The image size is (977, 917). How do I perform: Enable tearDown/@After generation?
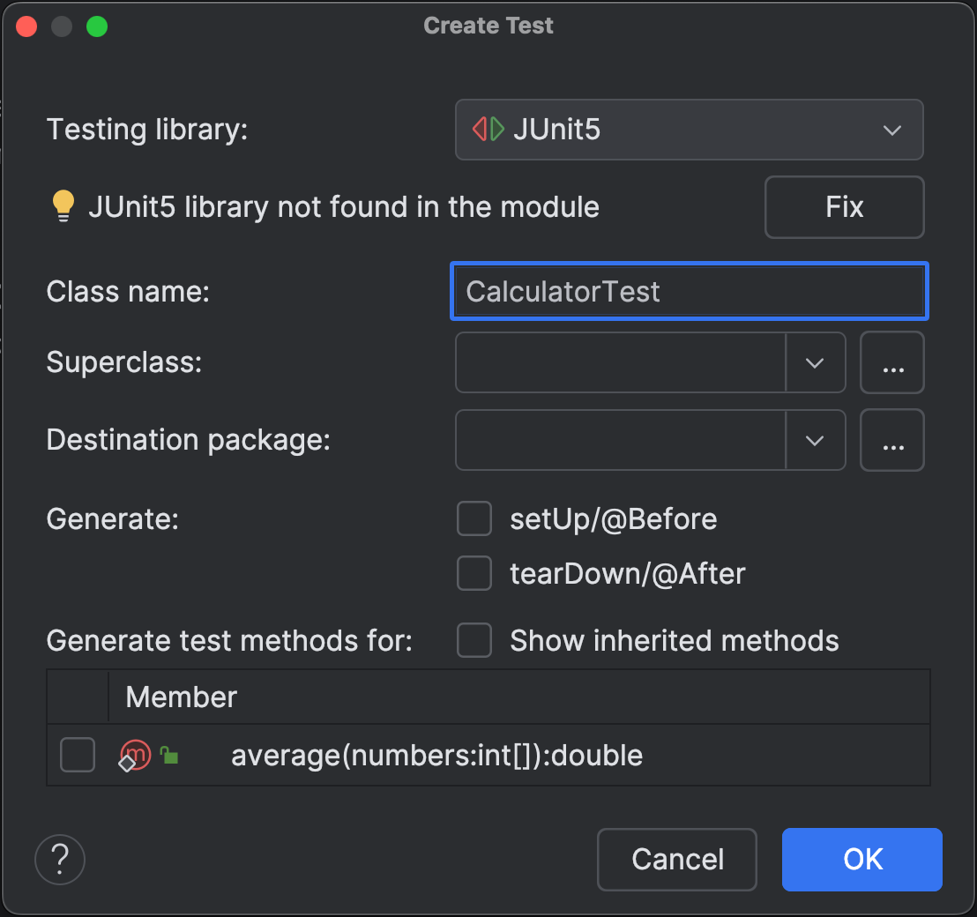click(474, 573)
